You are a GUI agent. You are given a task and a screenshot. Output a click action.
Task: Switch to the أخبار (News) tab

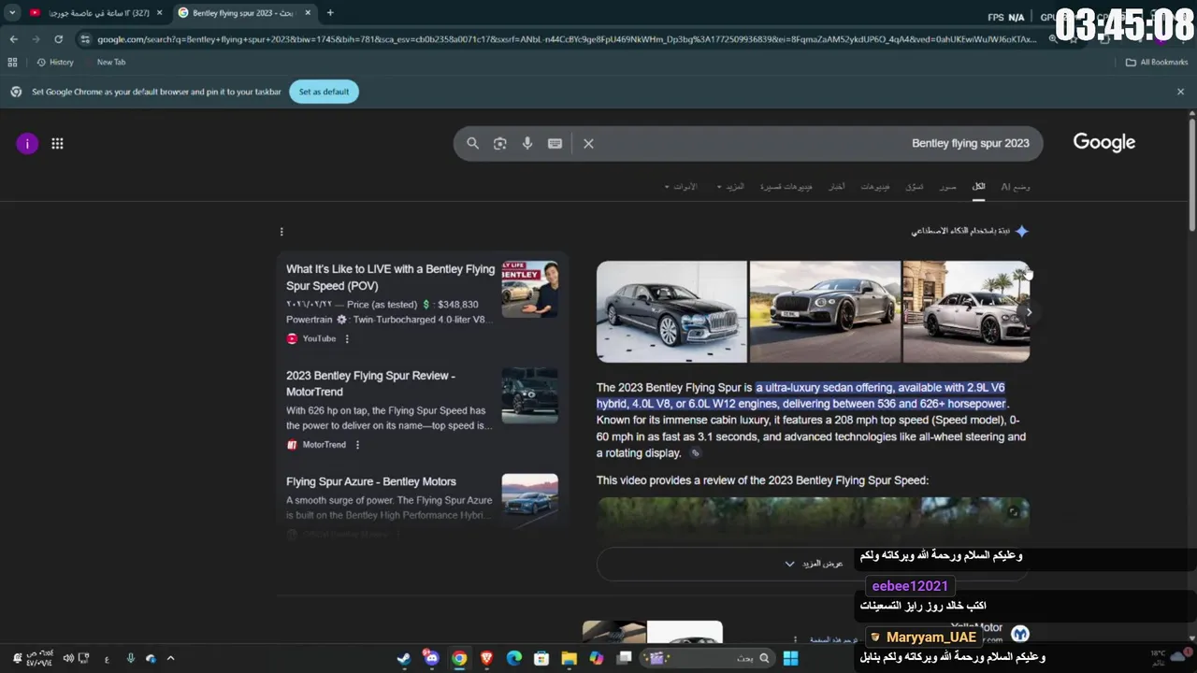(x=836, y=187)
